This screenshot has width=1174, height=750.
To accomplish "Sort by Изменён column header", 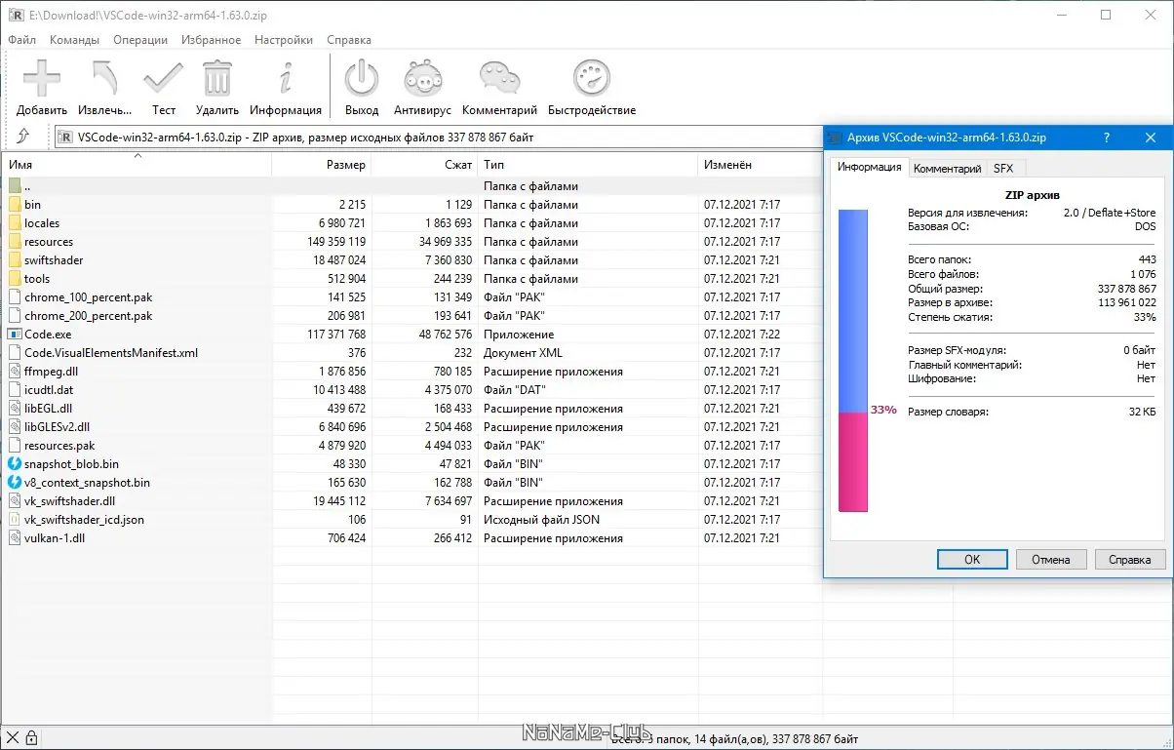I will (x=761, y=165).
